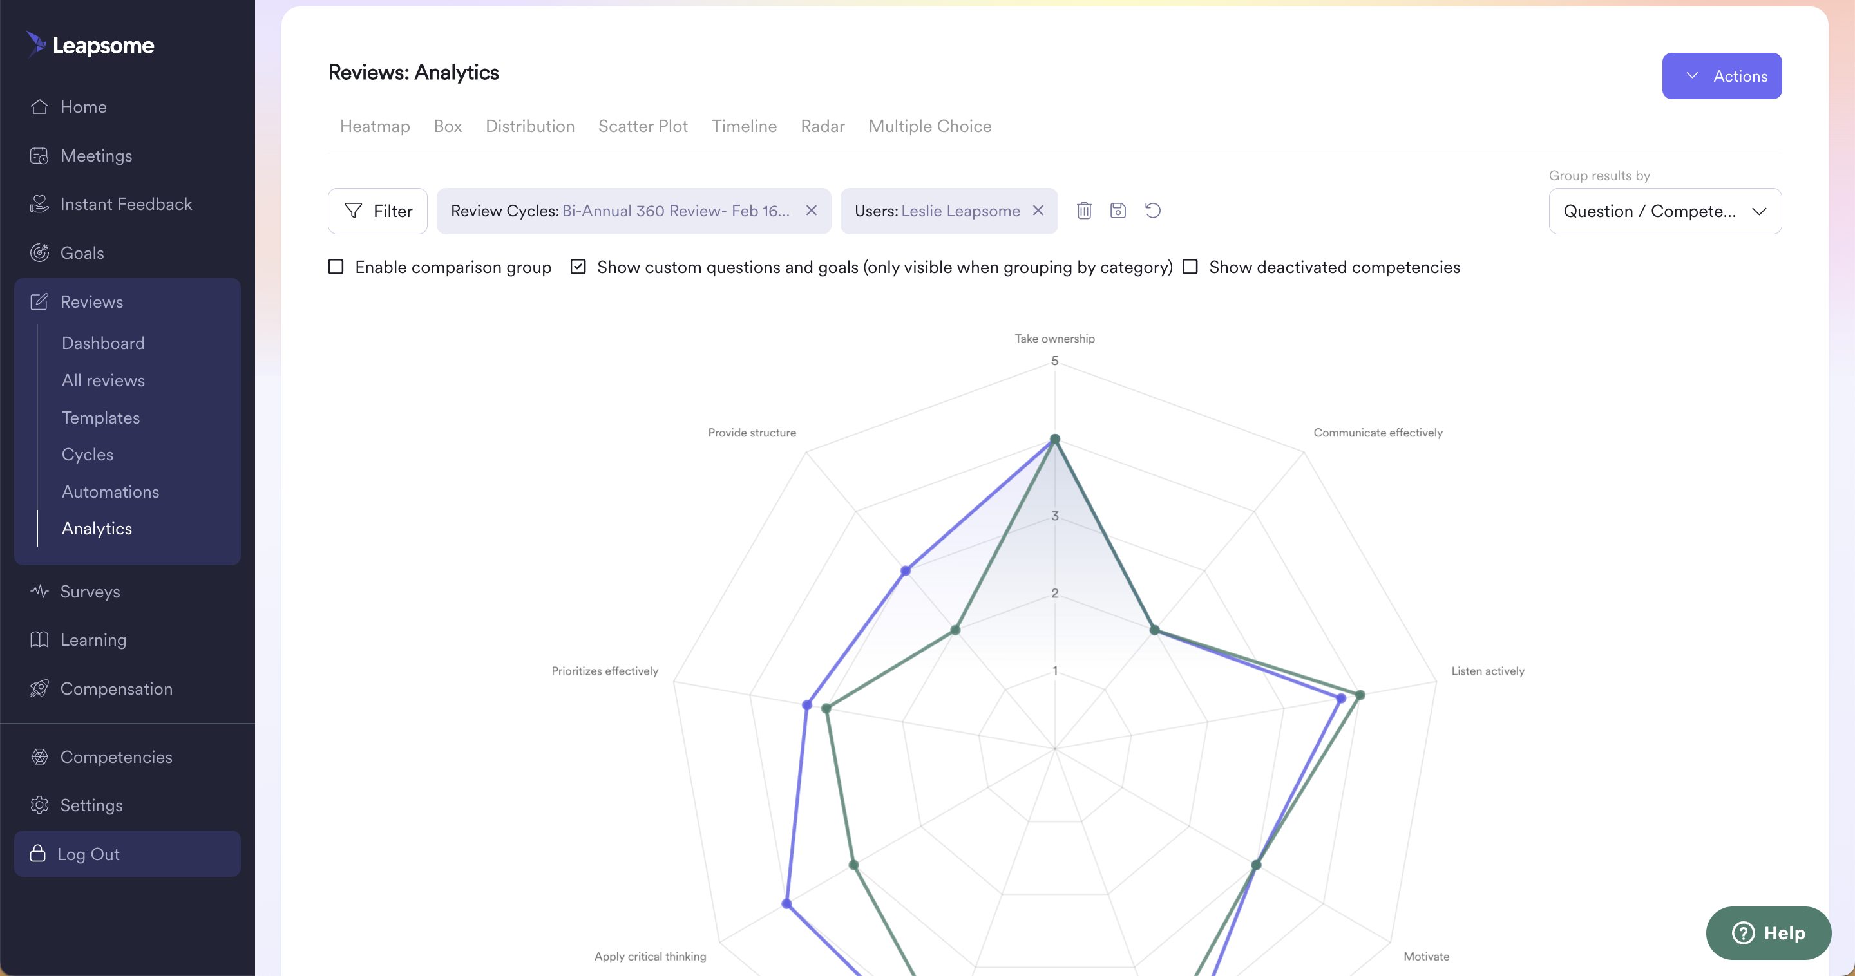Click the Leapsome logo

pos(90,44)
